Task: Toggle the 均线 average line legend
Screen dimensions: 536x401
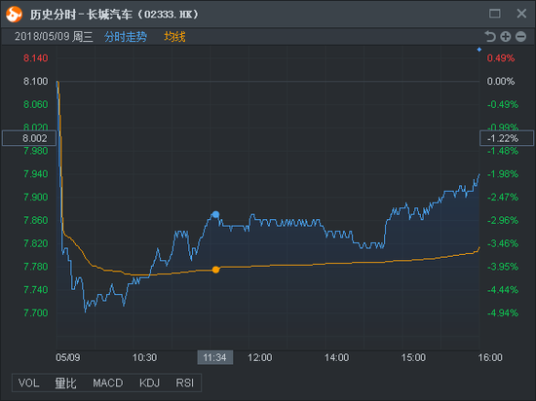Action: 174,37
